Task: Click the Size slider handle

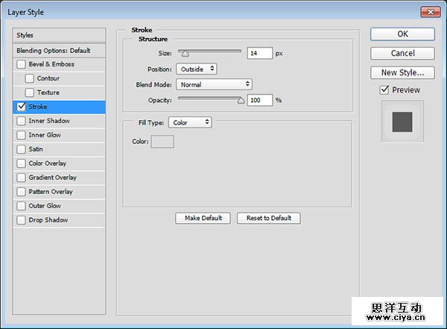Action: [x=184, y=54]
